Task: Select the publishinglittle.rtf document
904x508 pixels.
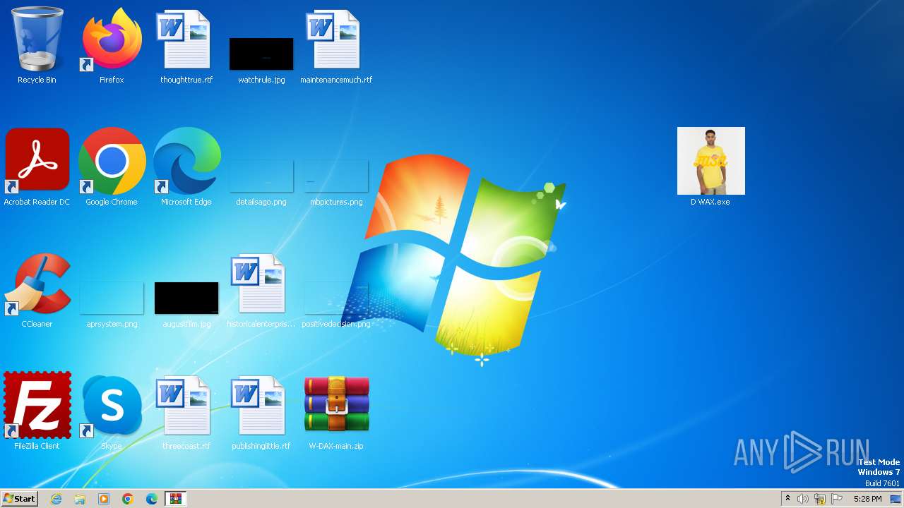Action: point(261,412)
